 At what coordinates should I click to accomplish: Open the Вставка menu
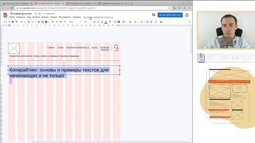coord(36,17)
